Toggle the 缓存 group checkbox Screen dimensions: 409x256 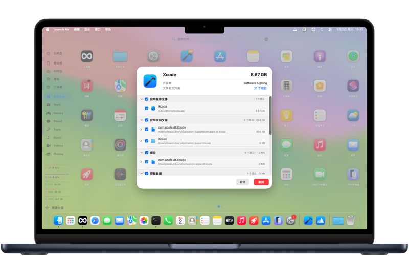(147, 153)
